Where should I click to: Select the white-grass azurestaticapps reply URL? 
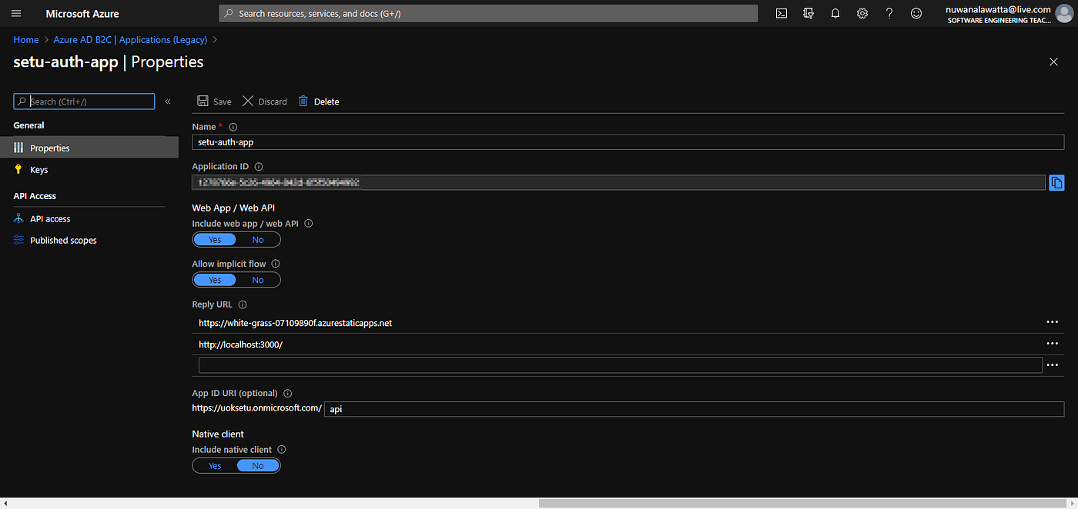[x=296, y=323]
